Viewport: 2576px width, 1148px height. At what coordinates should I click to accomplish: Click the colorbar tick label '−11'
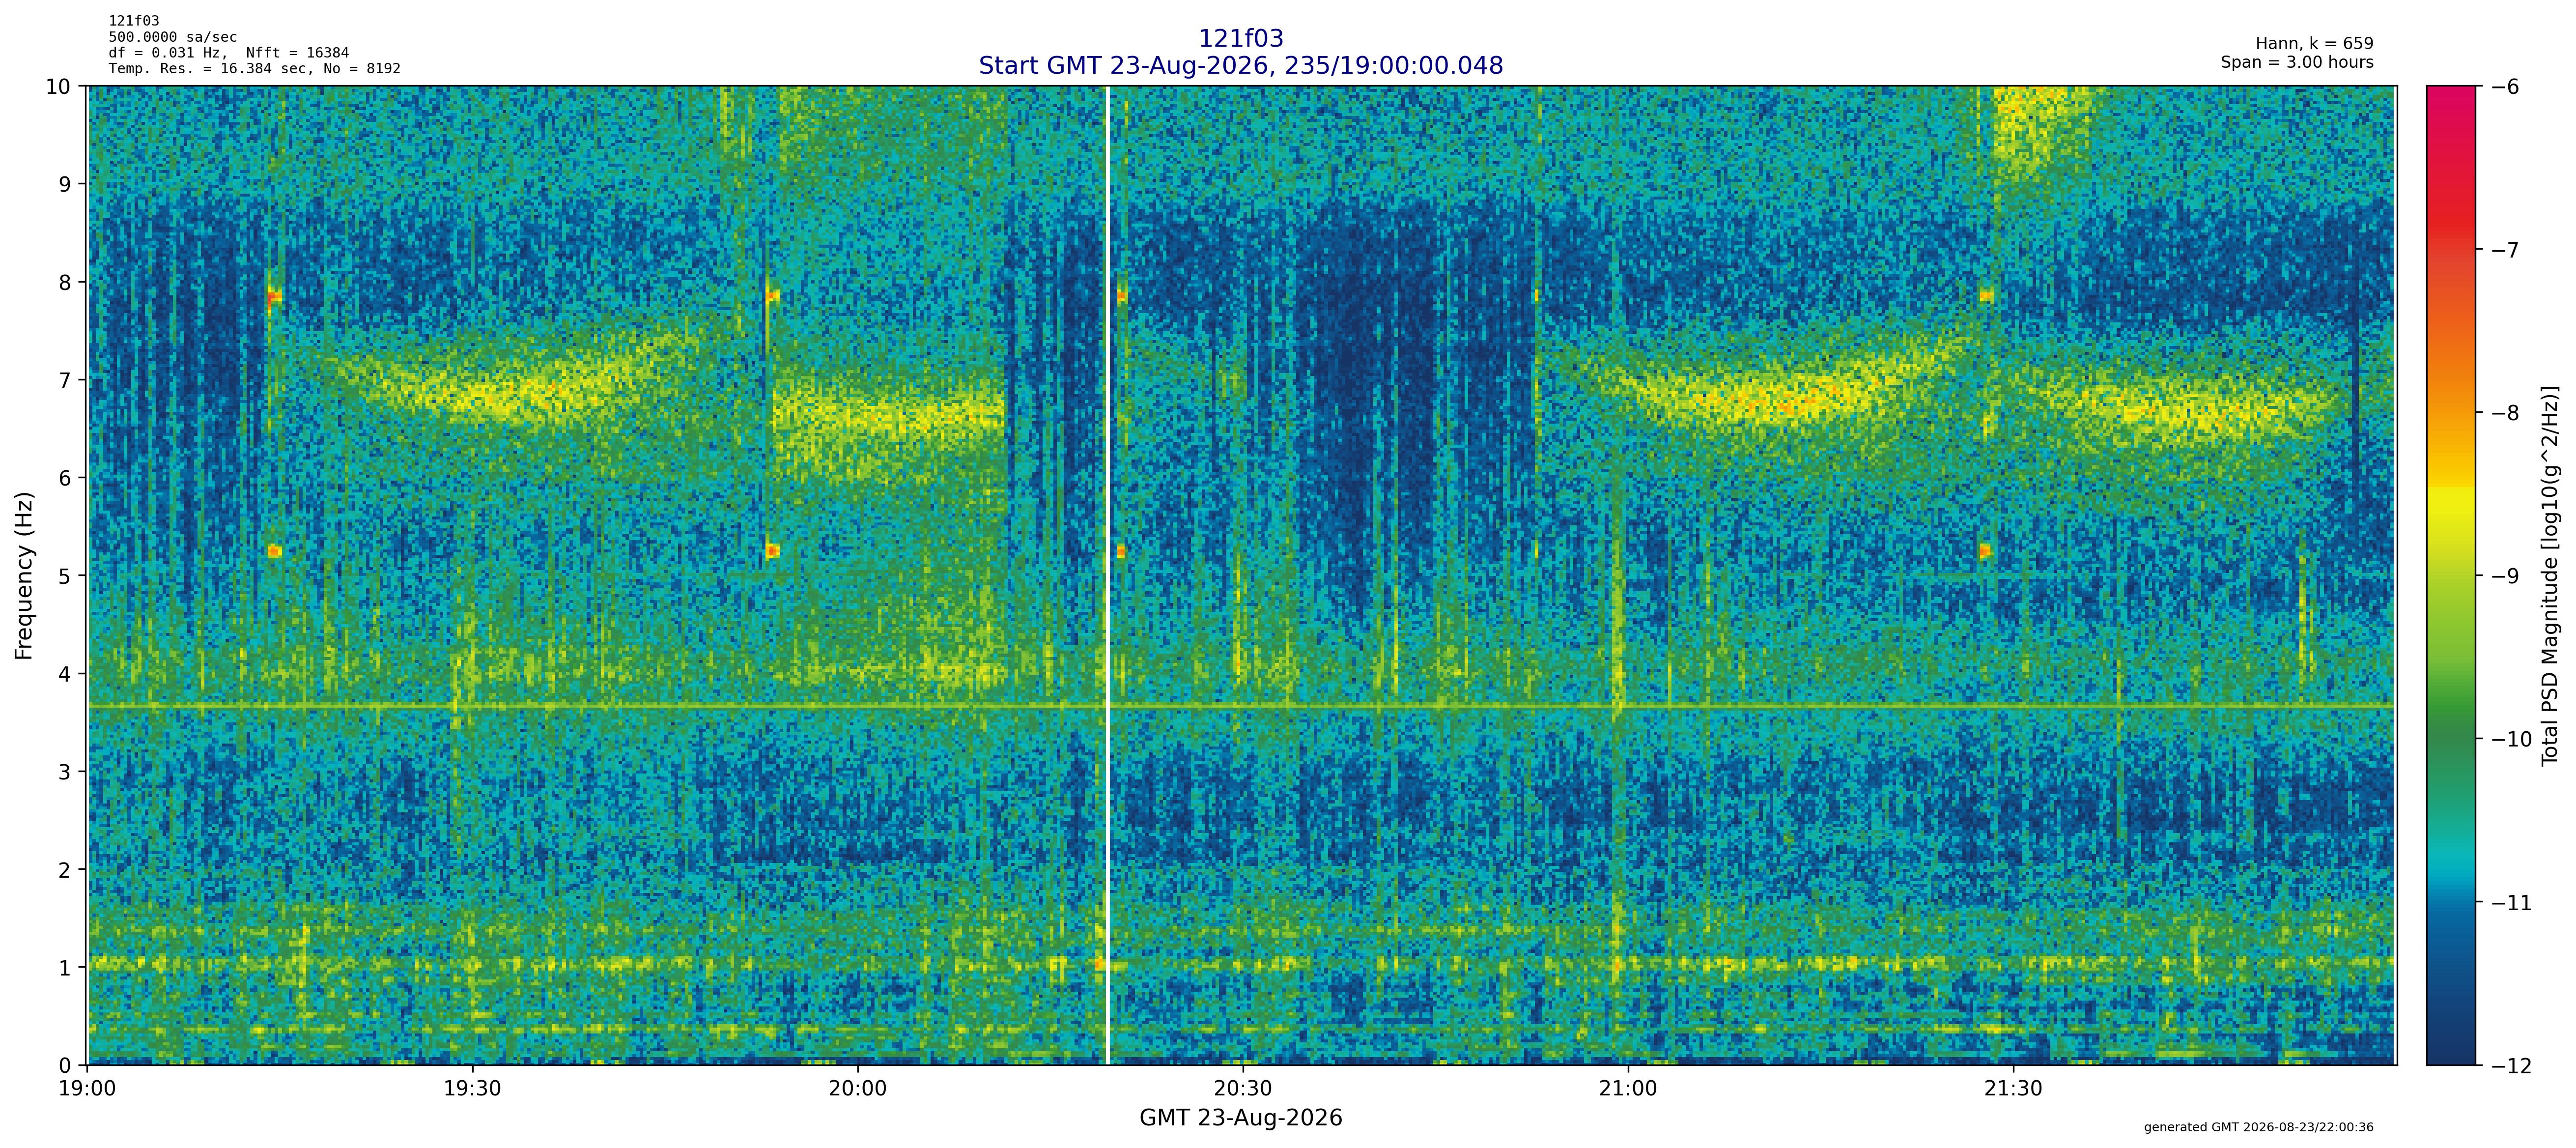coord(2512,903)
